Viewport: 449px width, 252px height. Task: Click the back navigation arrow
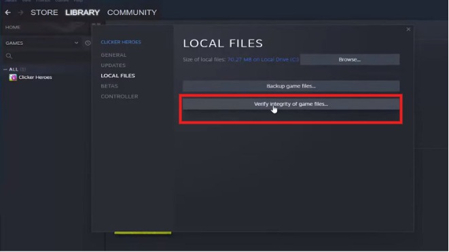(x=7, y=12)
